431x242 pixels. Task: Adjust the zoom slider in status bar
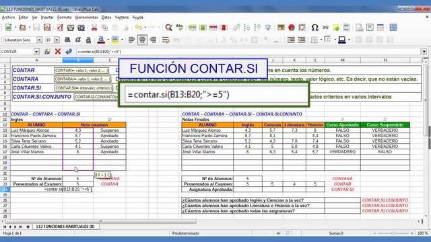(393, 233)
